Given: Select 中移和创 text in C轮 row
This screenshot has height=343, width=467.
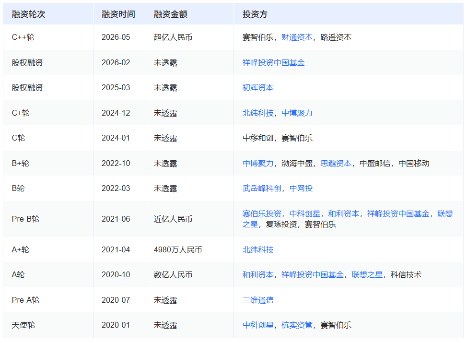Looking at the screenshot, I should click(258, 138).
